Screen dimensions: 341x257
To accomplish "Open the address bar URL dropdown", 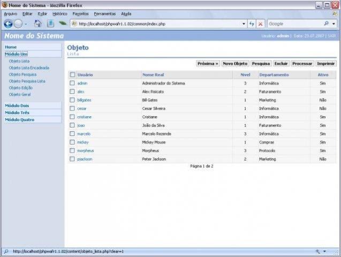I will pyautogui.click(x=244, y=24).
